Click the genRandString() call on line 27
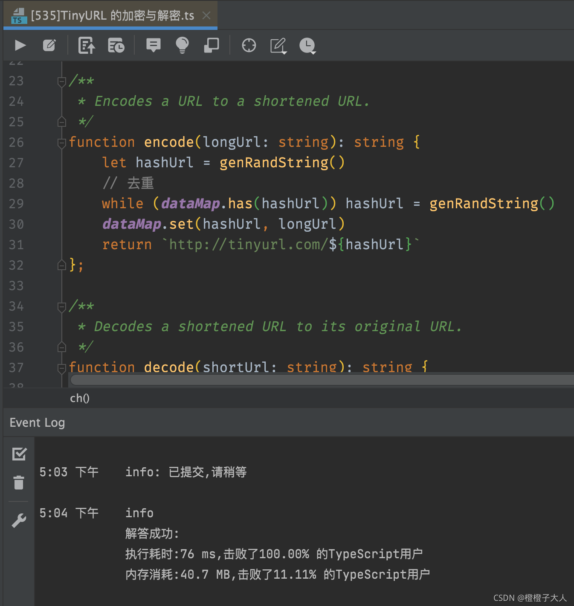 [282, 163]
